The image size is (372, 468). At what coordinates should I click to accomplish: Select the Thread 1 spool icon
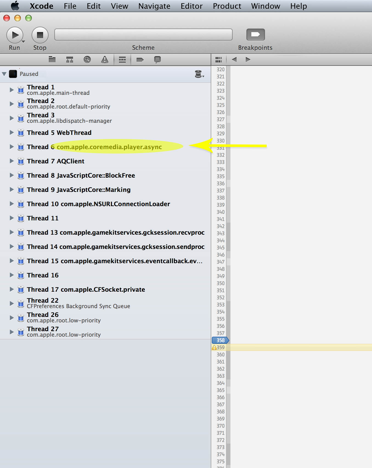click(x=21, y=90)
